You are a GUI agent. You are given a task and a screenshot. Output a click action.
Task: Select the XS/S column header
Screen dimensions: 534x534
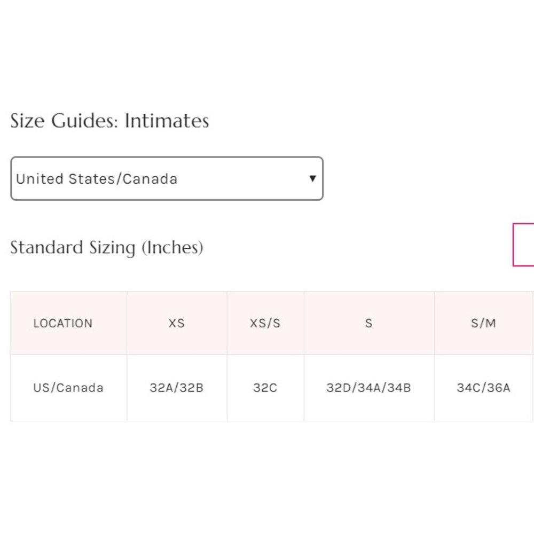click(265, 324)
